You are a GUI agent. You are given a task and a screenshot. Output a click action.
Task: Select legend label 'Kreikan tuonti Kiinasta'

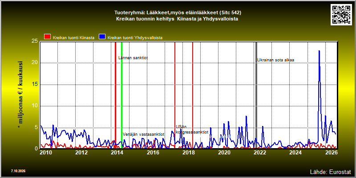pyautogui.click(x=73, y=38)
